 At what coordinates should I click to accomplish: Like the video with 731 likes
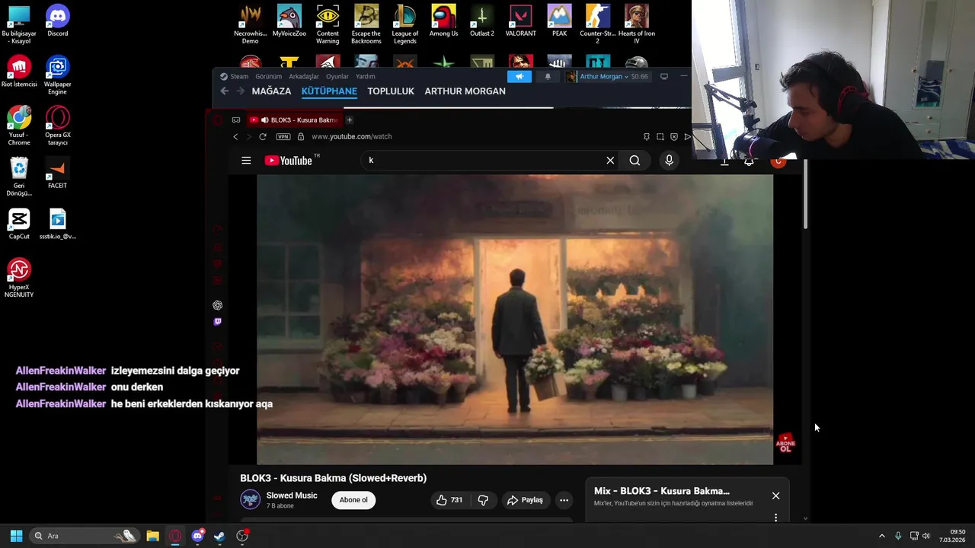click(449, 500)
